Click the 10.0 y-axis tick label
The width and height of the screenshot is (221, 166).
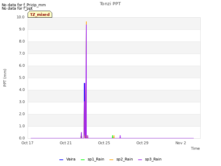click(x=21, y=17)
